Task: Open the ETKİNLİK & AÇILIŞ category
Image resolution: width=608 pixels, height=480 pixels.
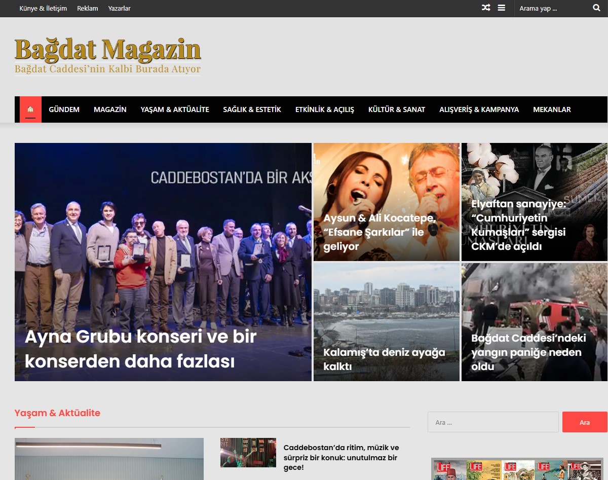Action: tap(324, 109)
